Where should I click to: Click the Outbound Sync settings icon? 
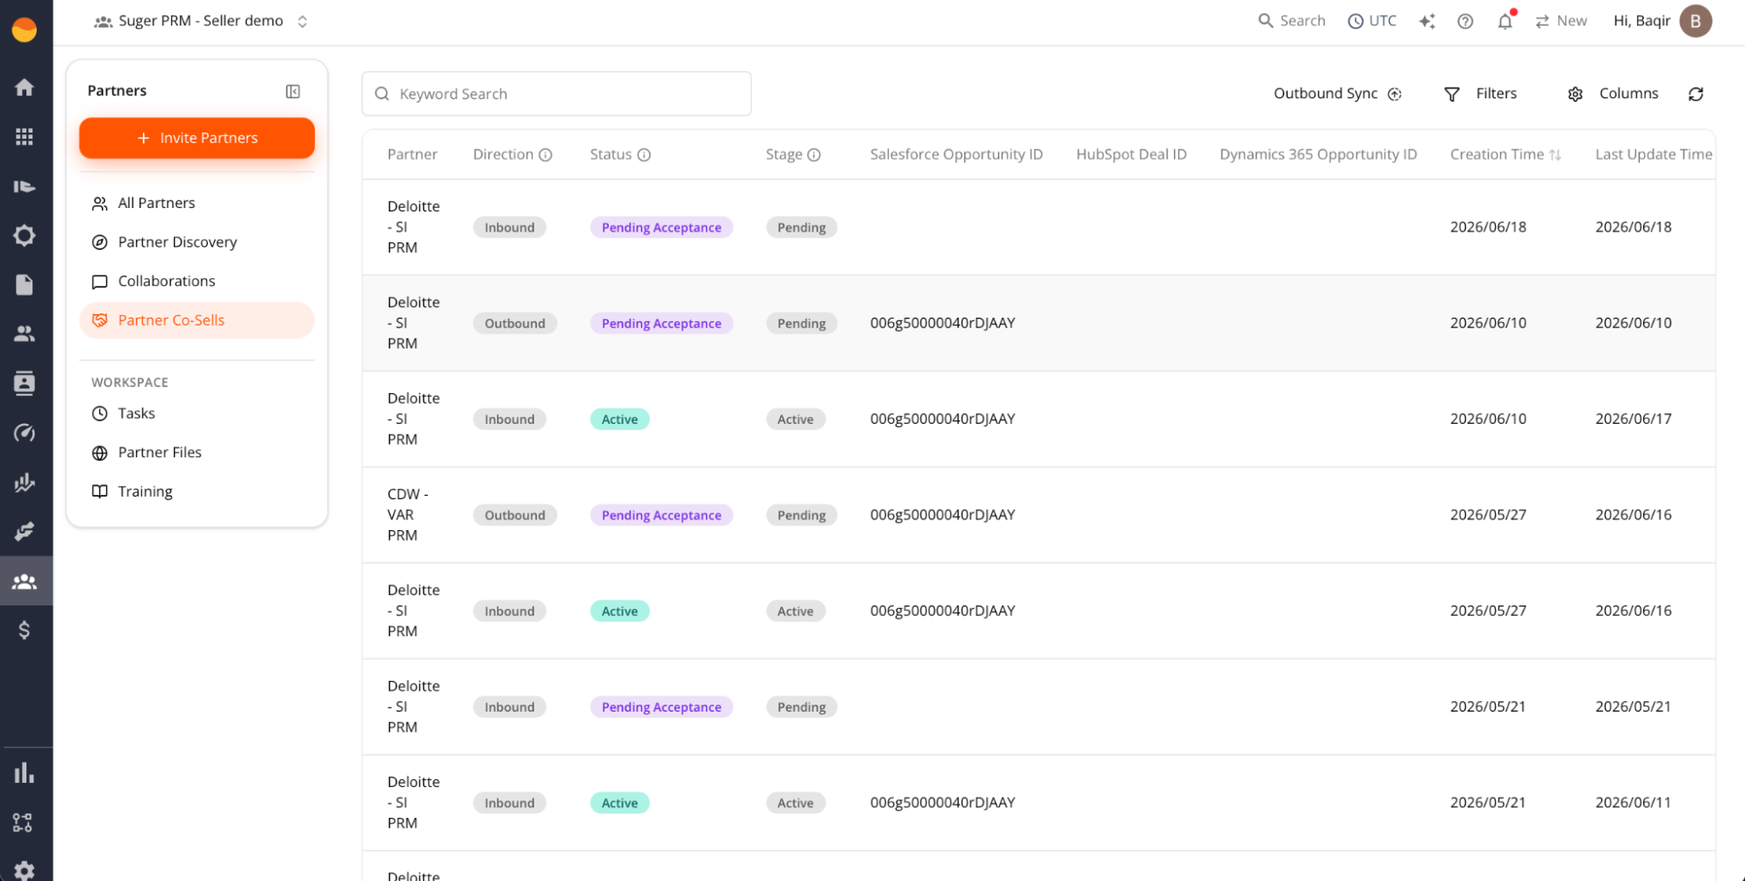point(1395,94)
